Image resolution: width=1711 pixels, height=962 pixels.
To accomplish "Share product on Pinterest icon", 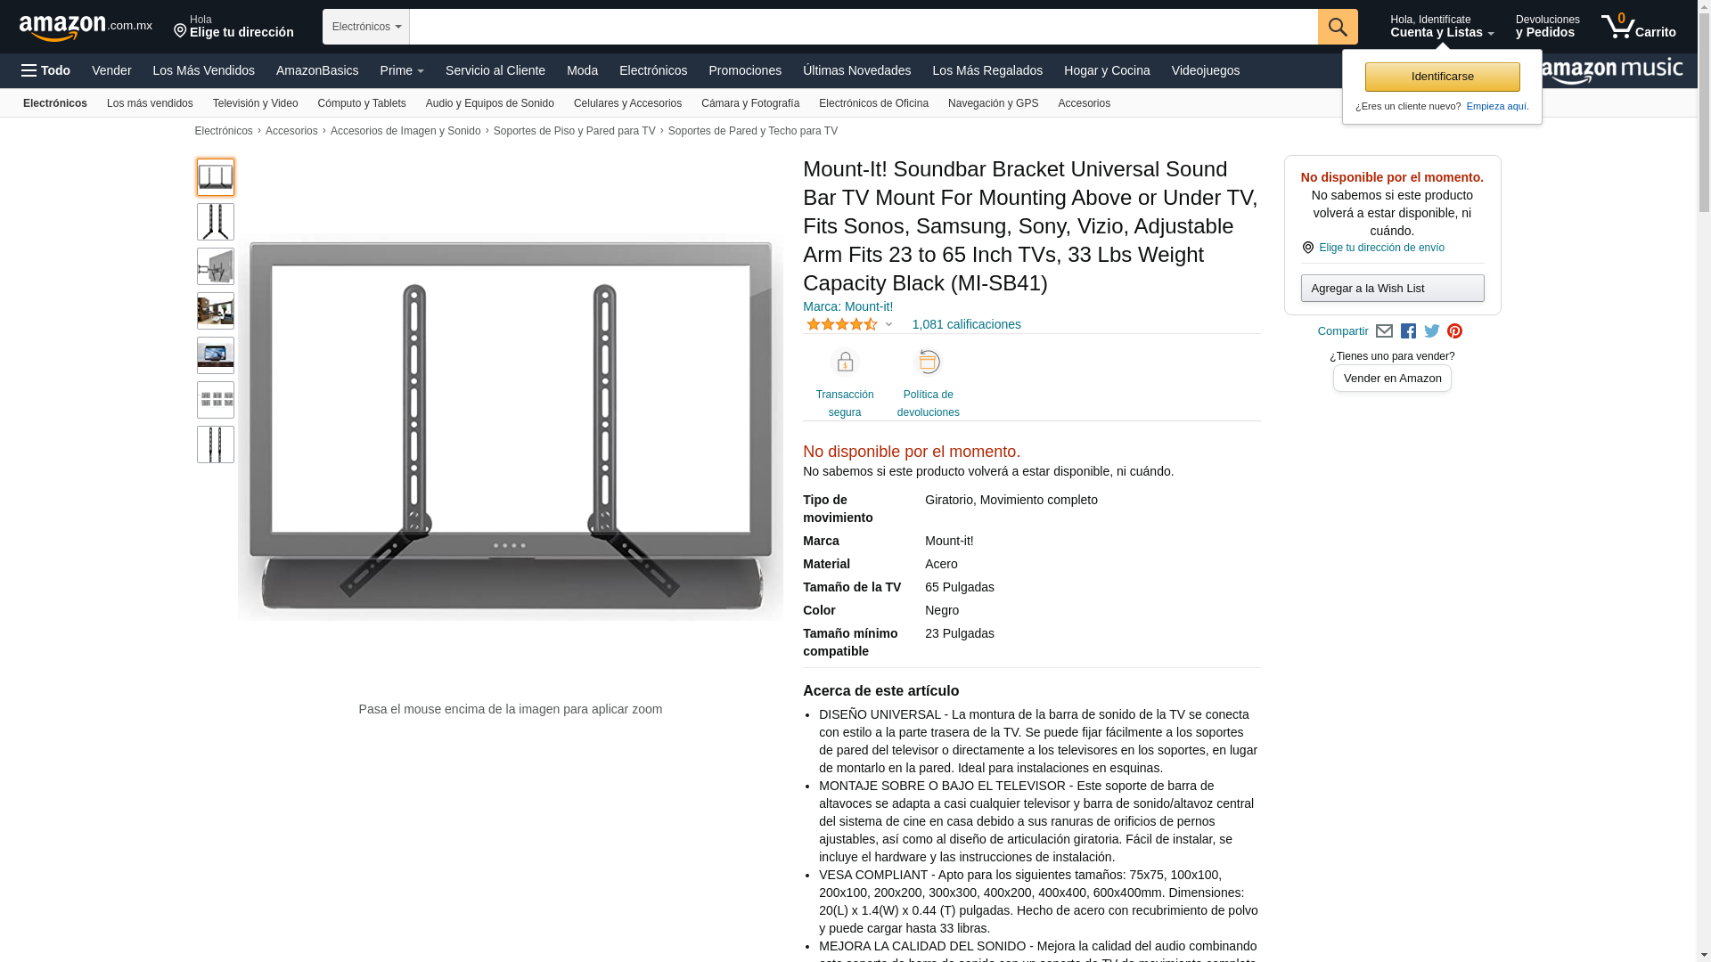I will (x=1455, y=331).
